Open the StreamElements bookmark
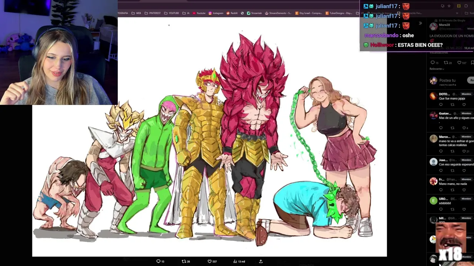 [x=278, y=13]
